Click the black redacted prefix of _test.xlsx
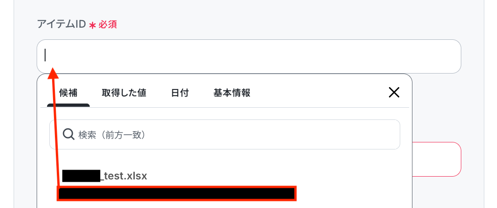The height and width of the screenshot is (208, 497). (81, 176)
